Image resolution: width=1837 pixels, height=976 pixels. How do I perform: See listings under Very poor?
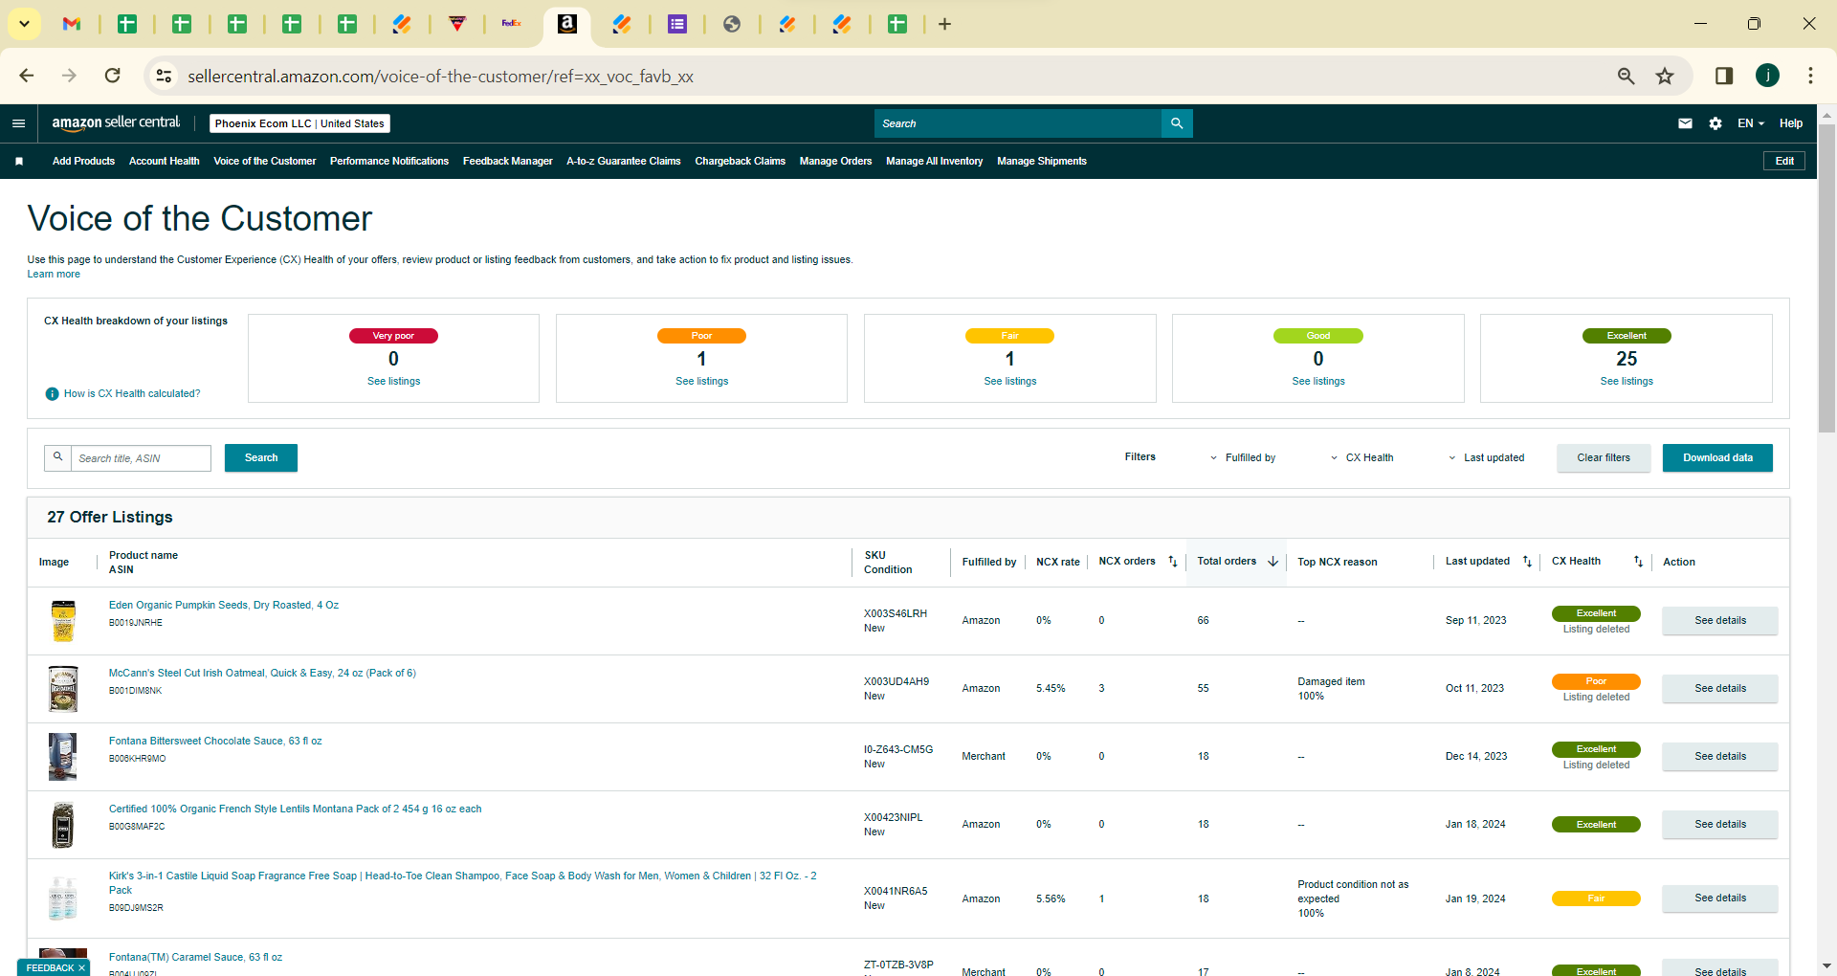[394, 382]
